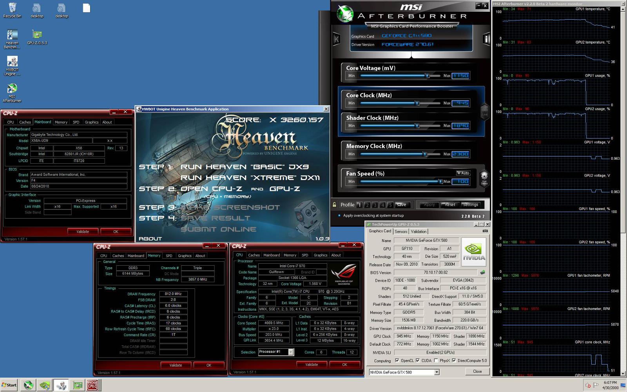Select Afterburner profile slot 1
The width and height of the screenshot is (627, 392).
tap(359, 205)
